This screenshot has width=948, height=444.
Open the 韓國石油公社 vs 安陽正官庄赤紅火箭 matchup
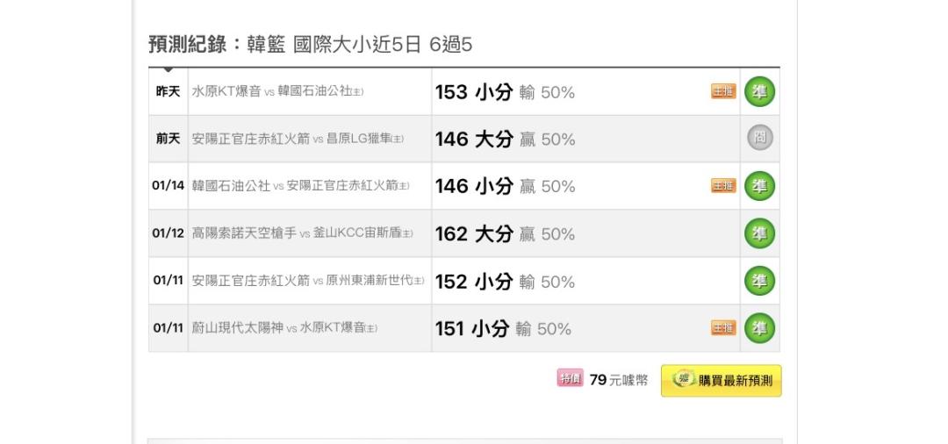[x=300, y=186]
